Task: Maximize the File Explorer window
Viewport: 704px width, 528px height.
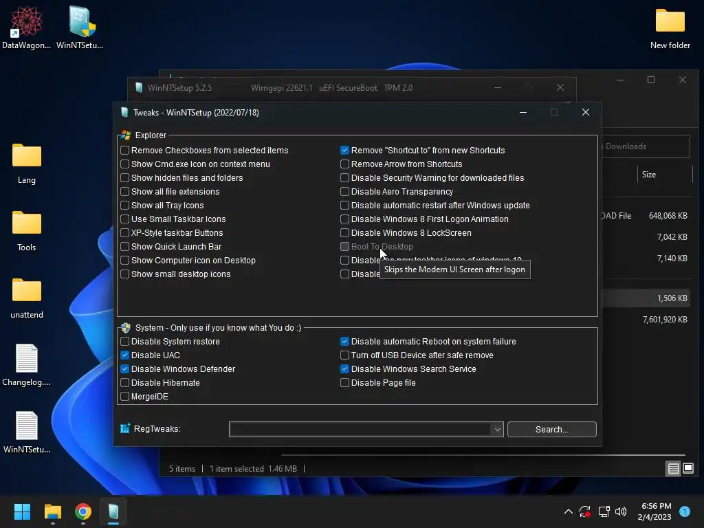Action: (651, 80)
